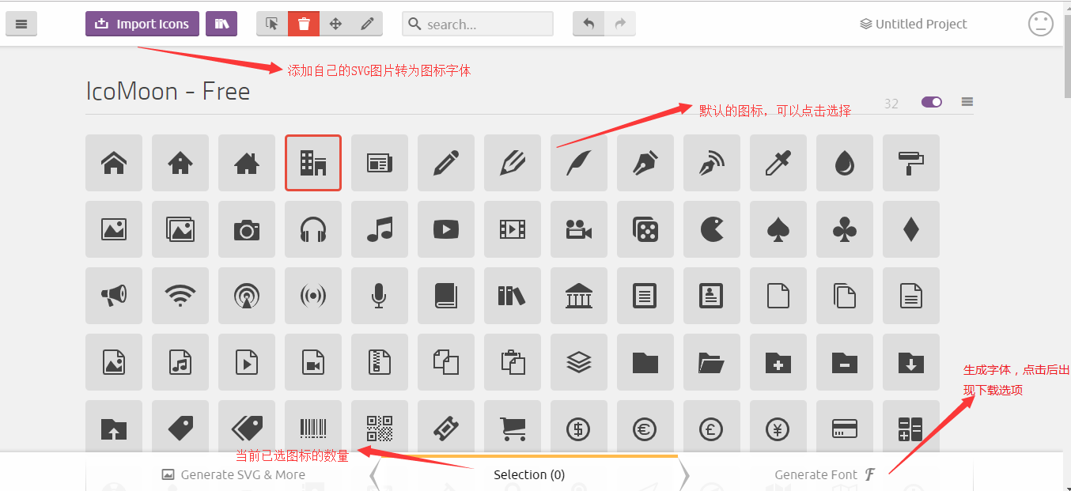Select the spades suit icon
This screenshot has width=1071, height=491.
point(778,229)
